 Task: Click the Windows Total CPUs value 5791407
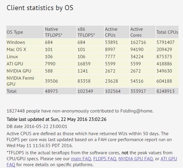point(165,42)
